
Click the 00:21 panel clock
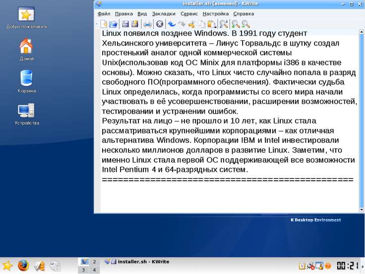[347, 266]
